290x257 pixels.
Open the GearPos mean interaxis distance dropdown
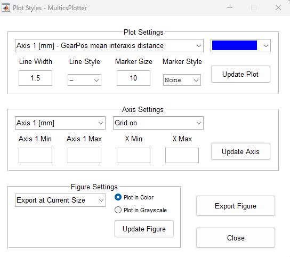tap(109, 45)
